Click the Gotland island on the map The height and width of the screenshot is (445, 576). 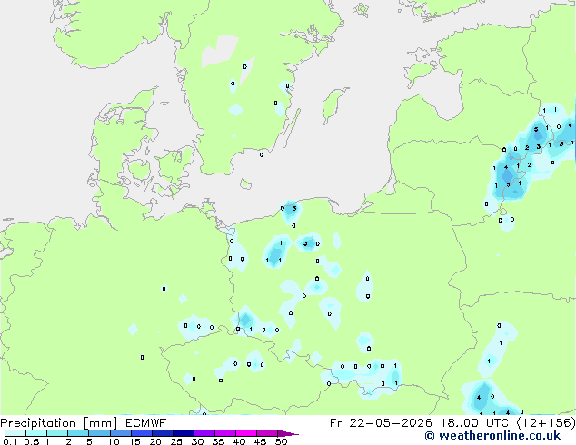click(x=332, y=104)
